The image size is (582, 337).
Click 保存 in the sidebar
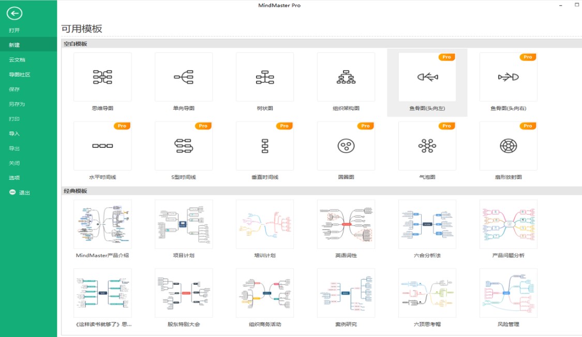[x=14, y=89]
